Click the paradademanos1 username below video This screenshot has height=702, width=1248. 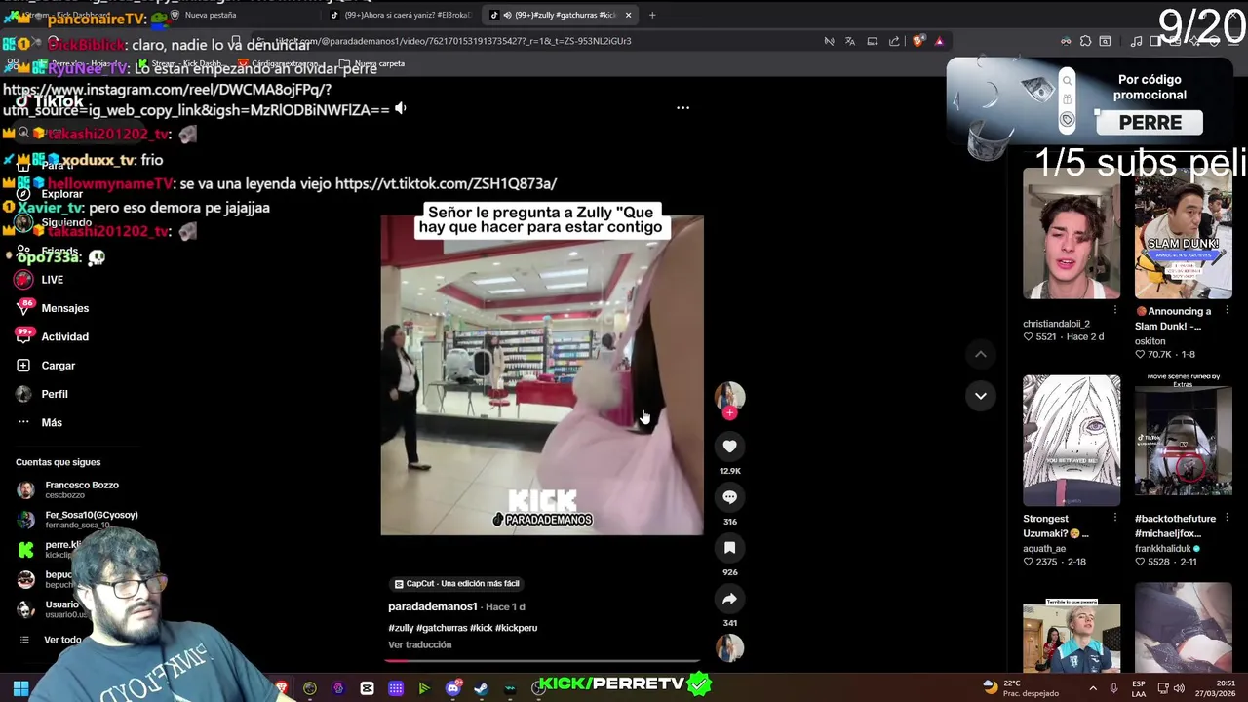pos(433,606)
